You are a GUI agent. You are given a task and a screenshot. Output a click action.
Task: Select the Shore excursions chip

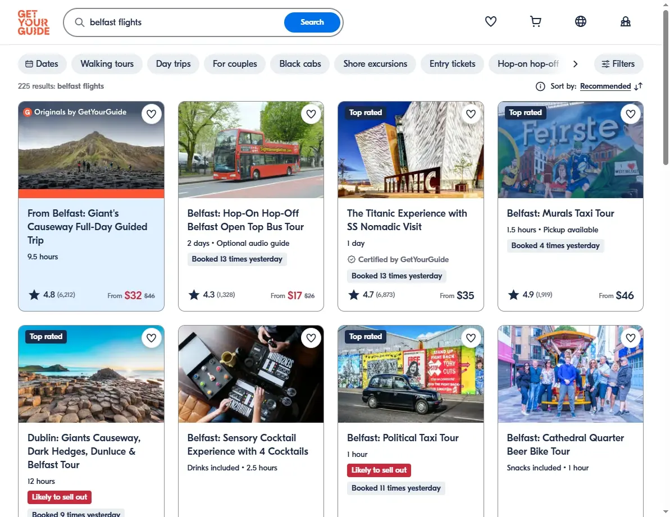tap(375, 63)
